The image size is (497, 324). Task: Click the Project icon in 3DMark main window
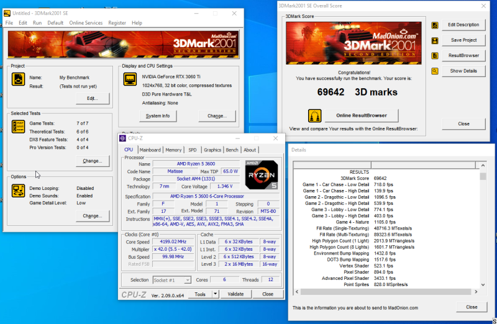point(18,79)
